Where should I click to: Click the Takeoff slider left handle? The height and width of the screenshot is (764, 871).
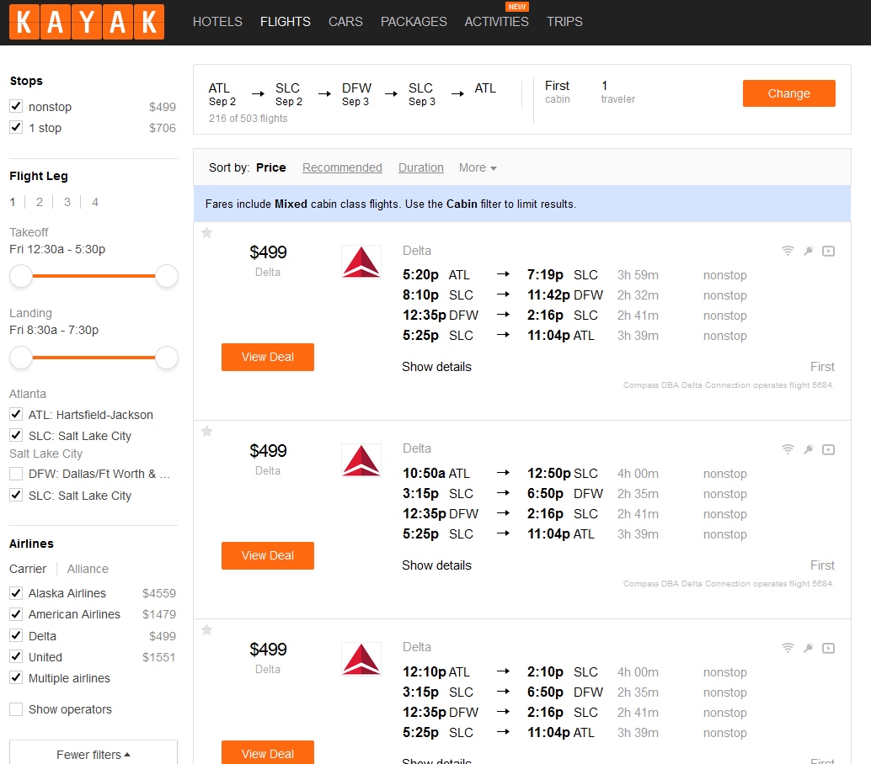click(21, 275)
